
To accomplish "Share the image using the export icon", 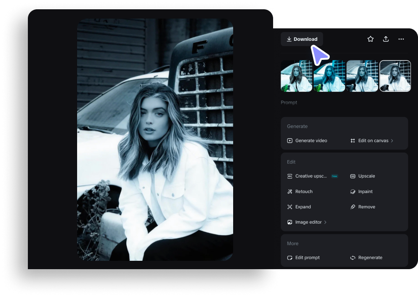I will (386, 39).
